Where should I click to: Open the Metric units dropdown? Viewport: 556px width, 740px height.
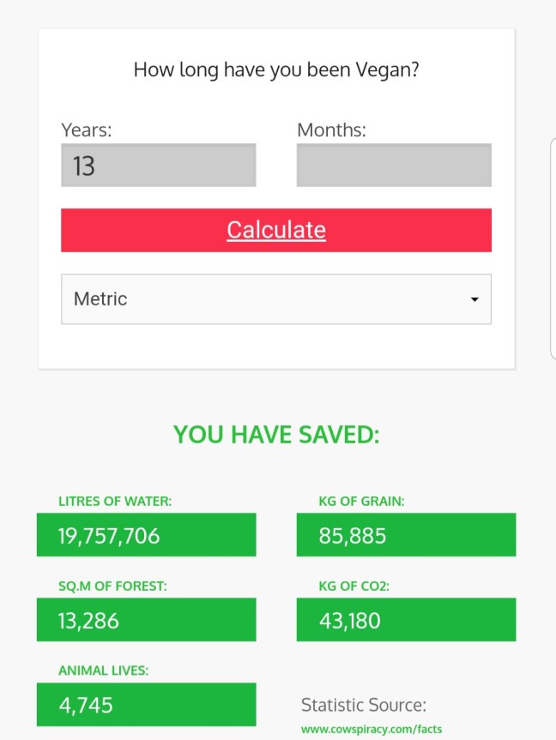tap(275, 299)
